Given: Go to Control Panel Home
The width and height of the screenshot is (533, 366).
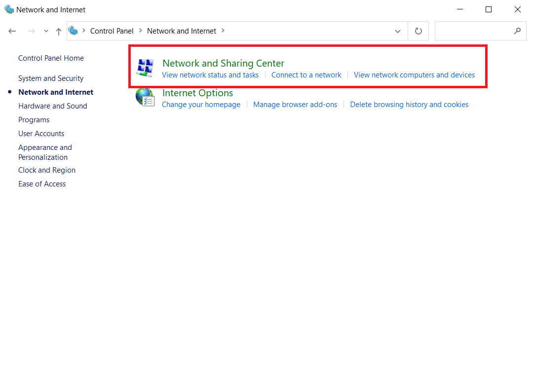Looking at the screenshot, I should click(x=51, y=58).
